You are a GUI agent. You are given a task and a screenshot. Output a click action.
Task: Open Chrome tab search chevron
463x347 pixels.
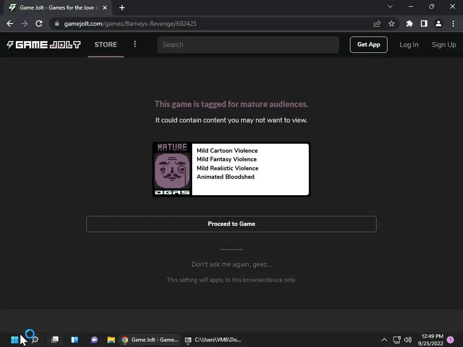tap(390, 6)
